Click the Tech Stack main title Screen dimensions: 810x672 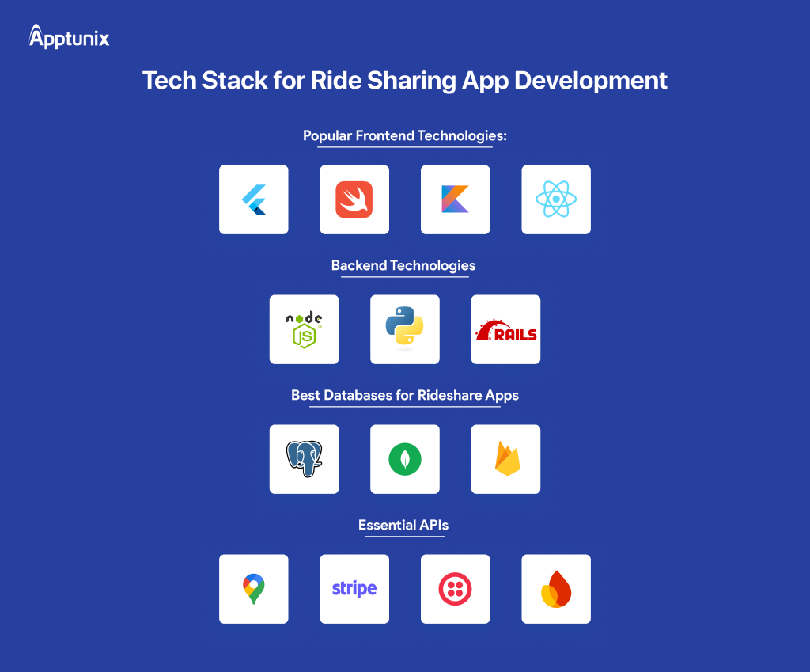404,80
